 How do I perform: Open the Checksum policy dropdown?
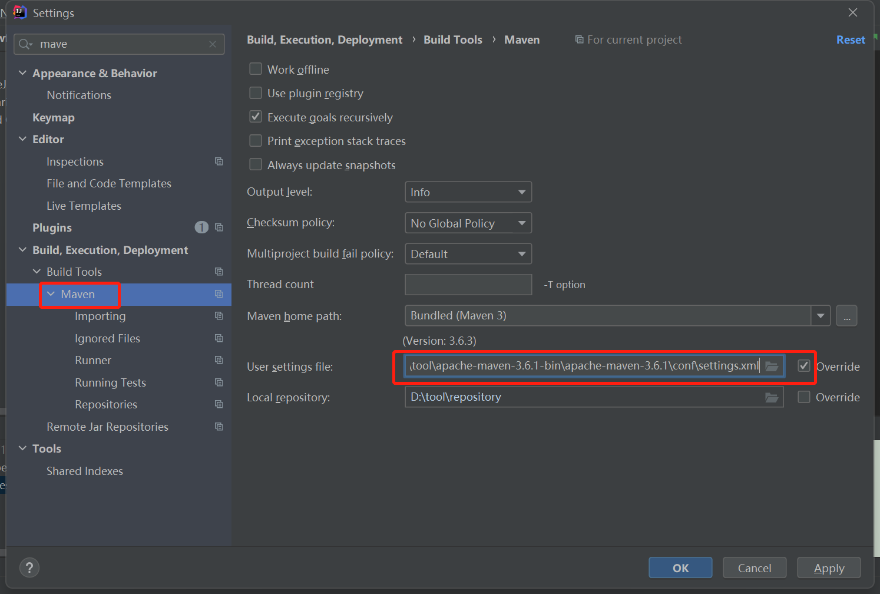click(x=468, y=223)
